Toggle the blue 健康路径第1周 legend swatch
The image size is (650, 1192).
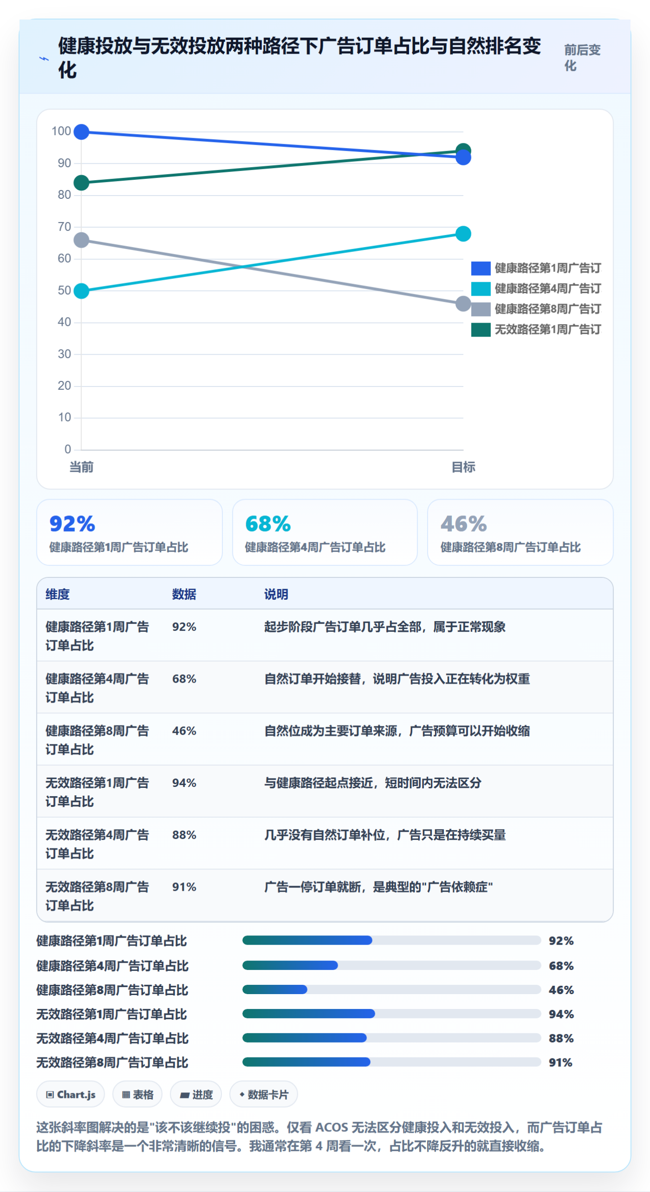(x=480, y=268)
